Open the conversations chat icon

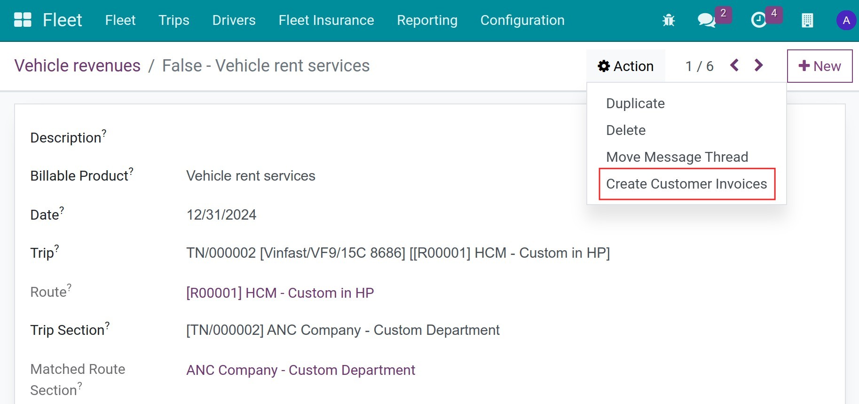click(706, 20)
